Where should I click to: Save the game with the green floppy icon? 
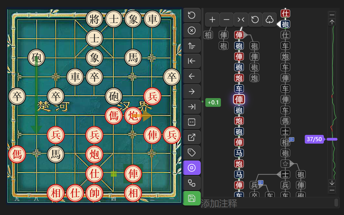pos(192,198)
